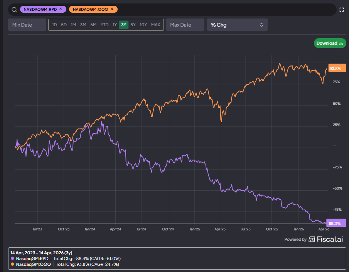Remove the NASDAQGM:QQQ ticker chip

coord(112,9)
